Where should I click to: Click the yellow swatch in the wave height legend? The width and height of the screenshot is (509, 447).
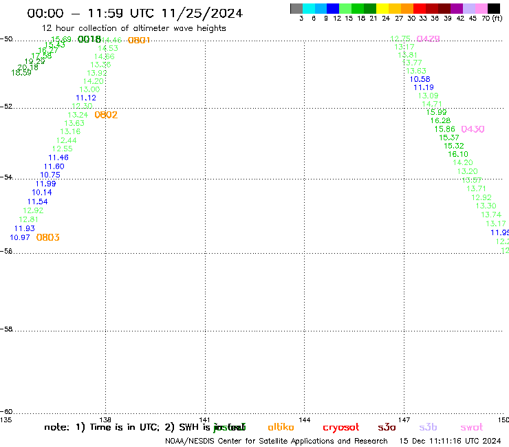pos(382,8)
